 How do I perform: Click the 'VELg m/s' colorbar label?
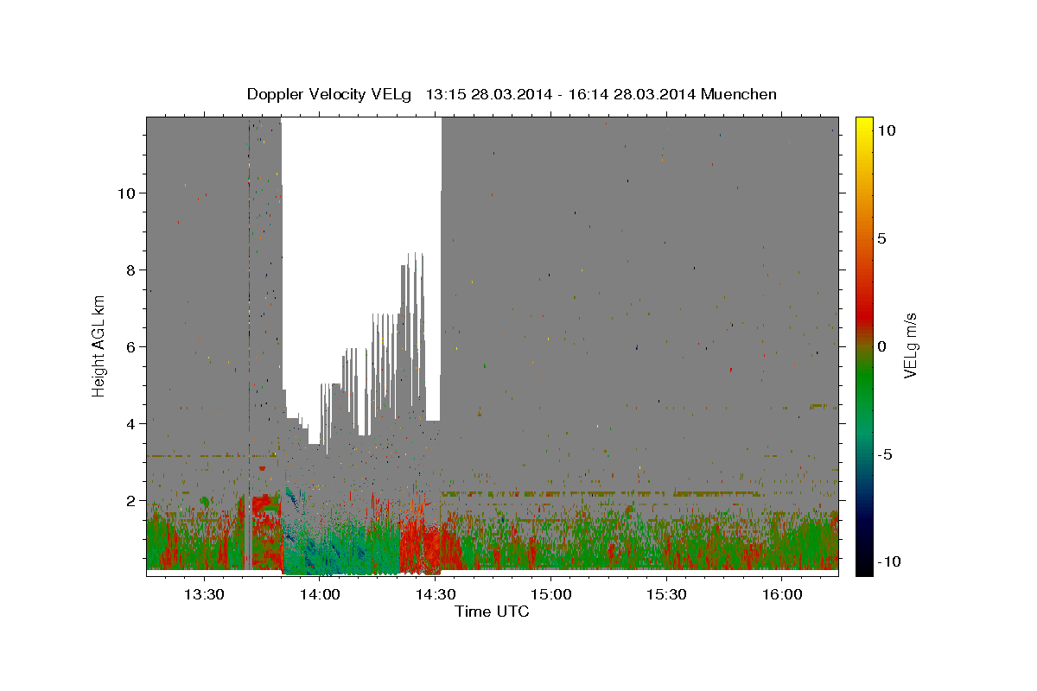pyautogui.click(x=910, y=345)
